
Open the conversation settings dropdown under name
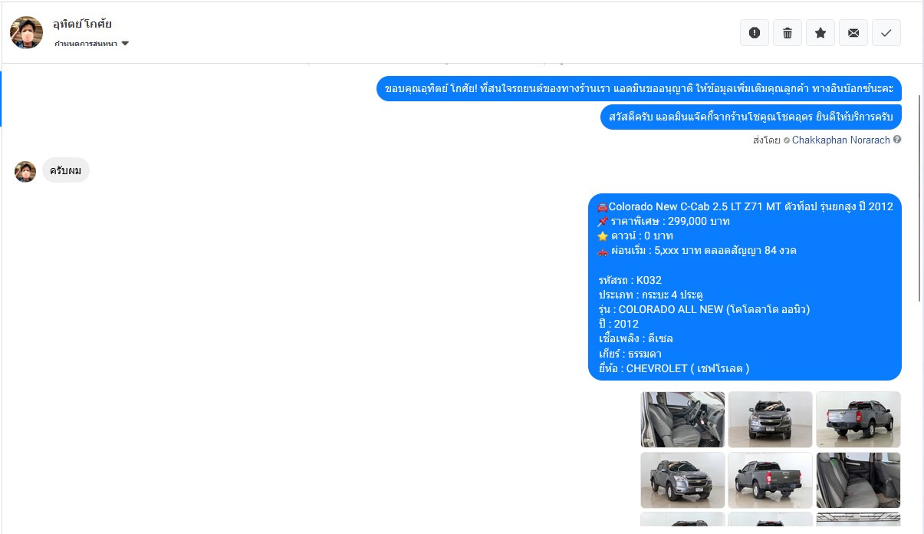[91, 44]
